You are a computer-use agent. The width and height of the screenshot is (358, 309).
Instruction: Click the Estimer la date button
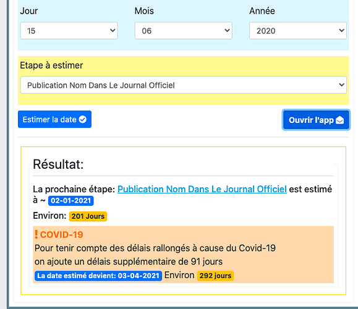(x=54, y=119)
